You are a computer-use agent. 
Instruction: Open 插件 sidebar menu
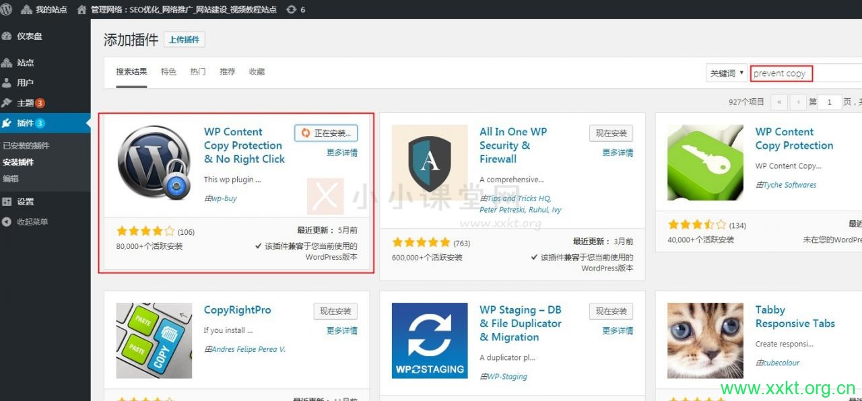point(45,123)
